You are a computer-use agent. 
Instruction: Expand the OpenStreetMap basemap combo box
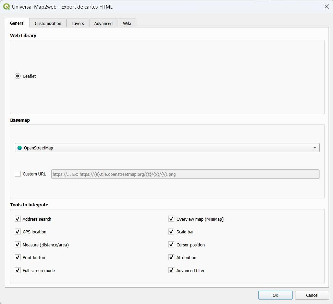tap(167, 148)
